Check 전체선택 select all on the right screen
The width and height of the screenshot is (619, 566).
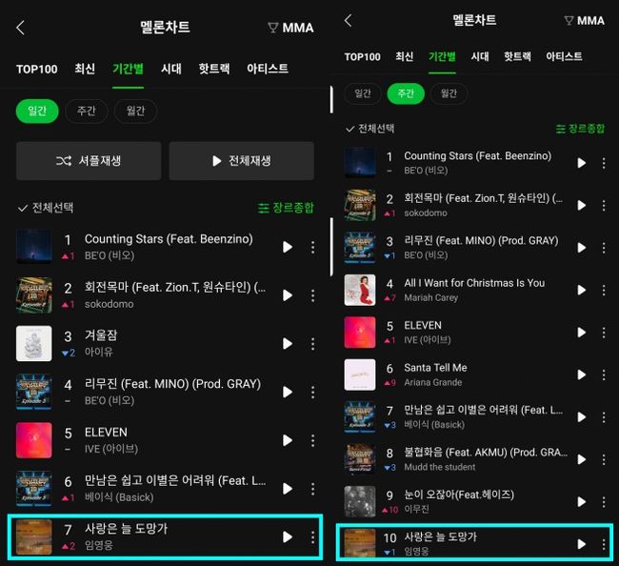[369, 129]
